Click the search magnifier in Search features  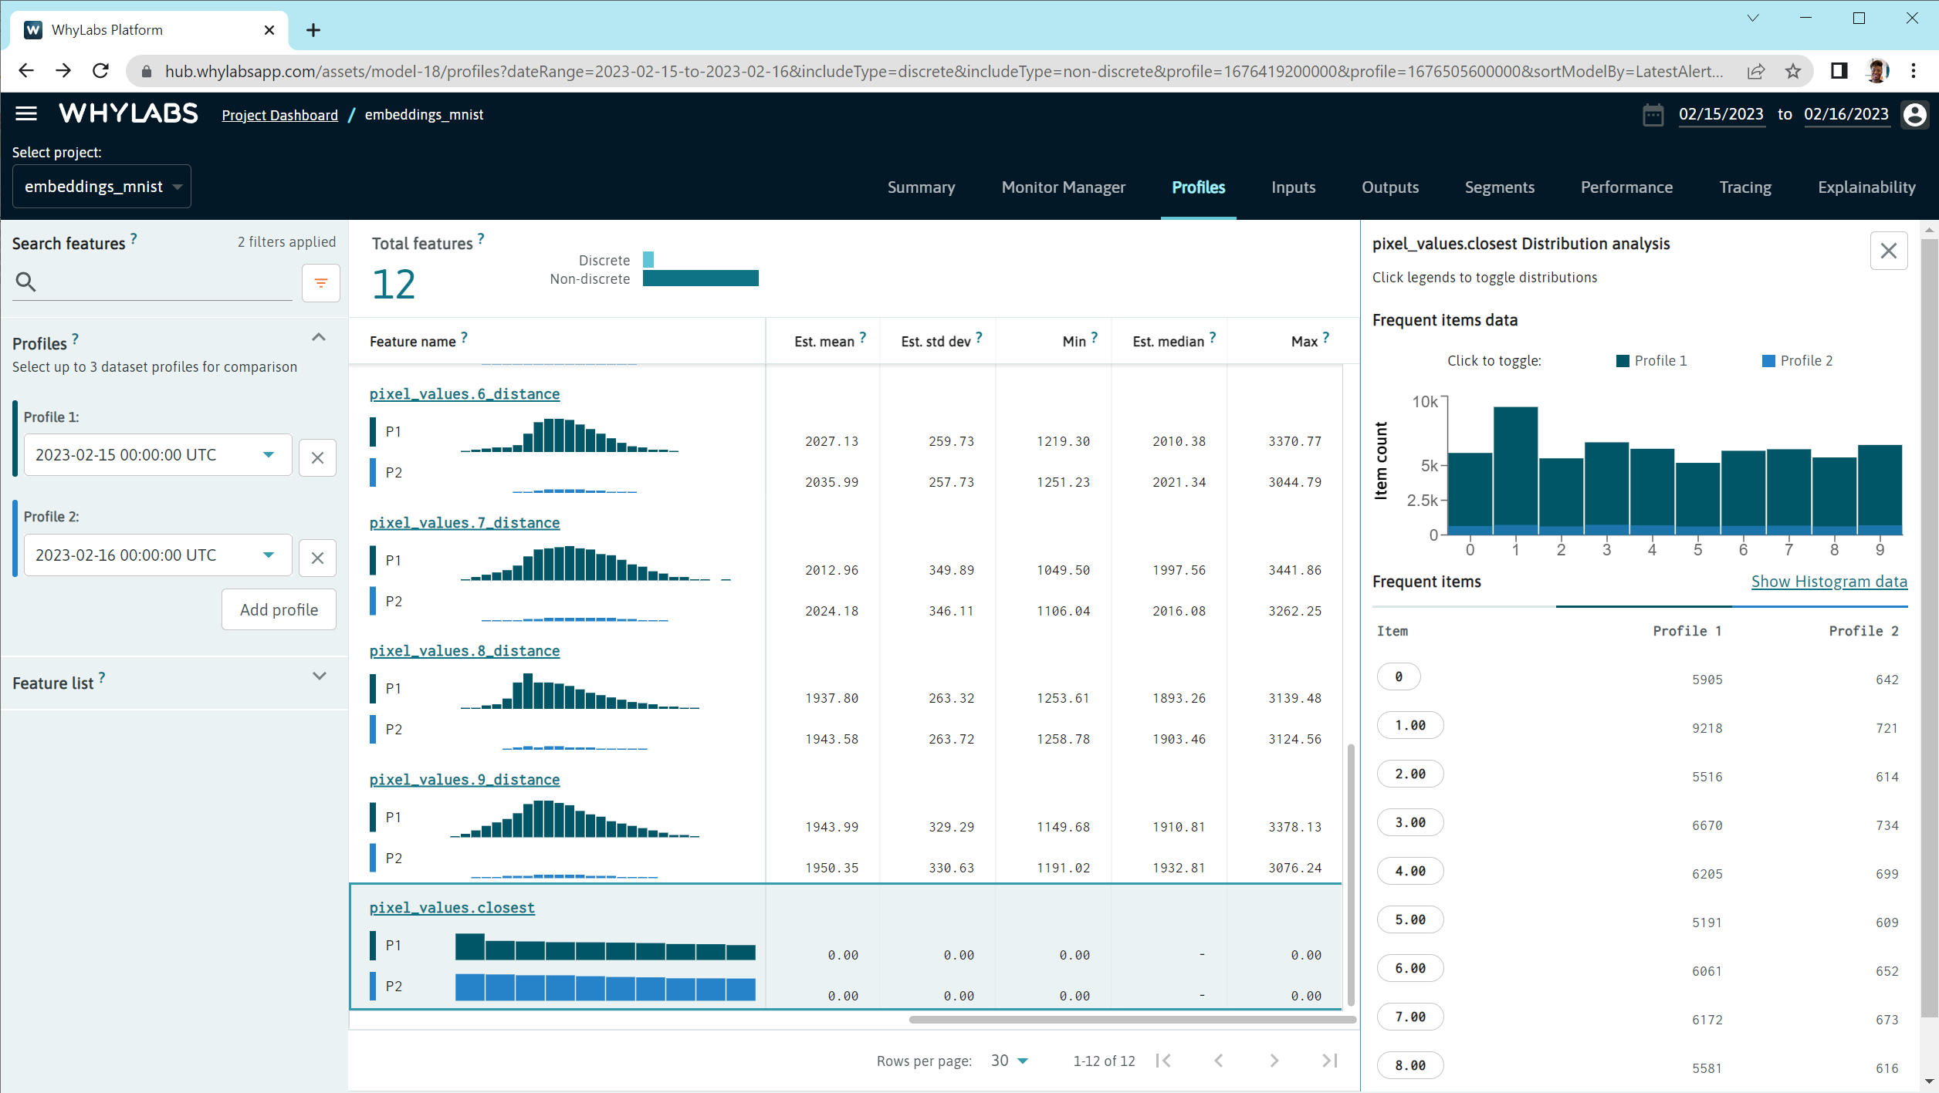coord(25,281)
